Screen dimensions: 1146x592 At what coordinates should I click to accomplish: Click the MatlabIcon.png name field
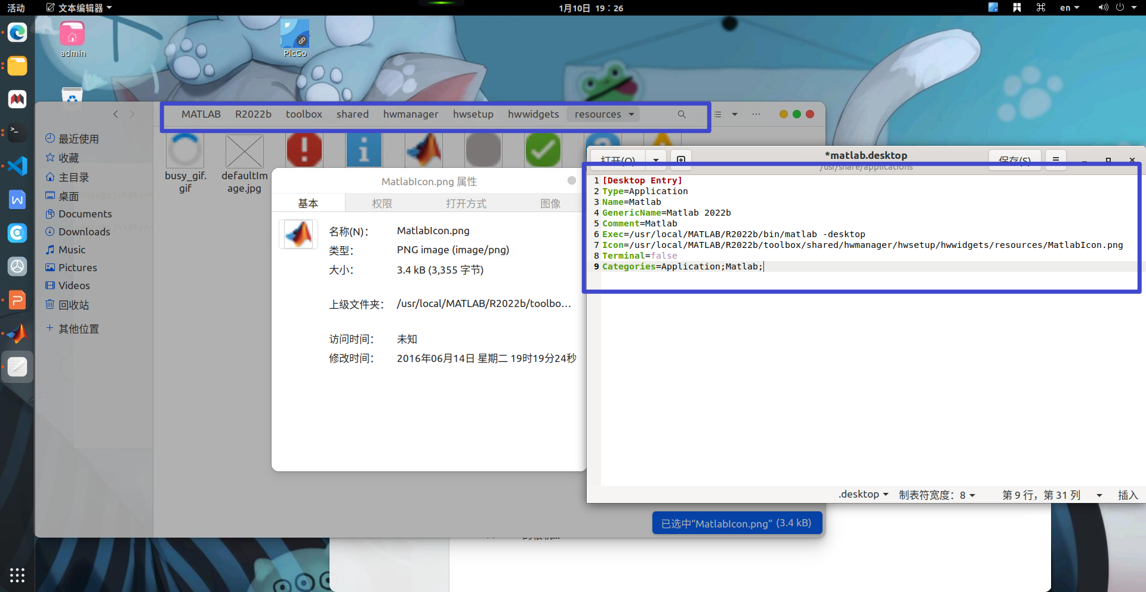[433, 231]
